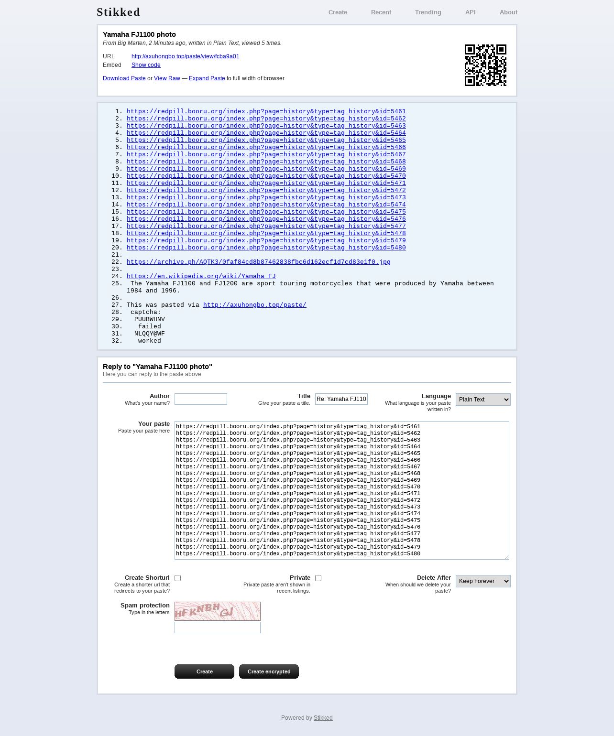Open tag_history link with id=5474 in the paste
614x736 pixels.
coord(266,205)
